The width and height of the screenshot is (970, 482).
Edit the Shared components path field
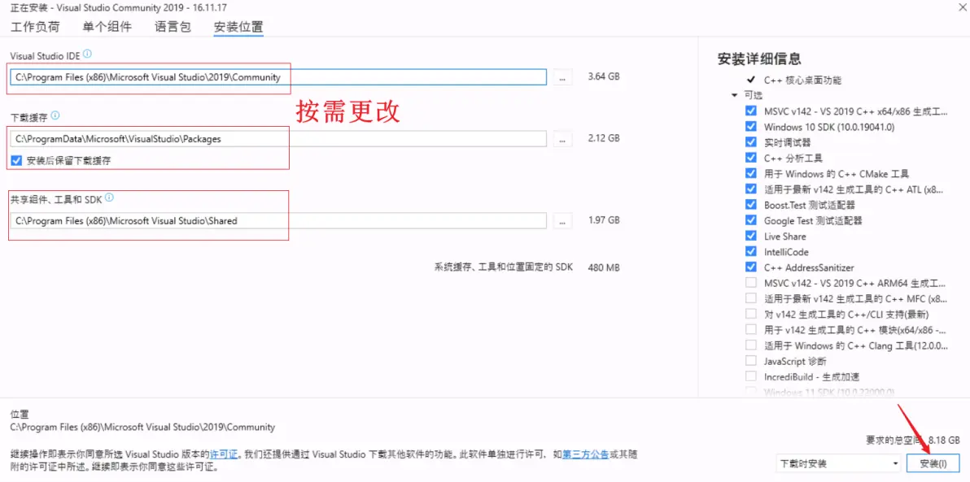point(278,220)
